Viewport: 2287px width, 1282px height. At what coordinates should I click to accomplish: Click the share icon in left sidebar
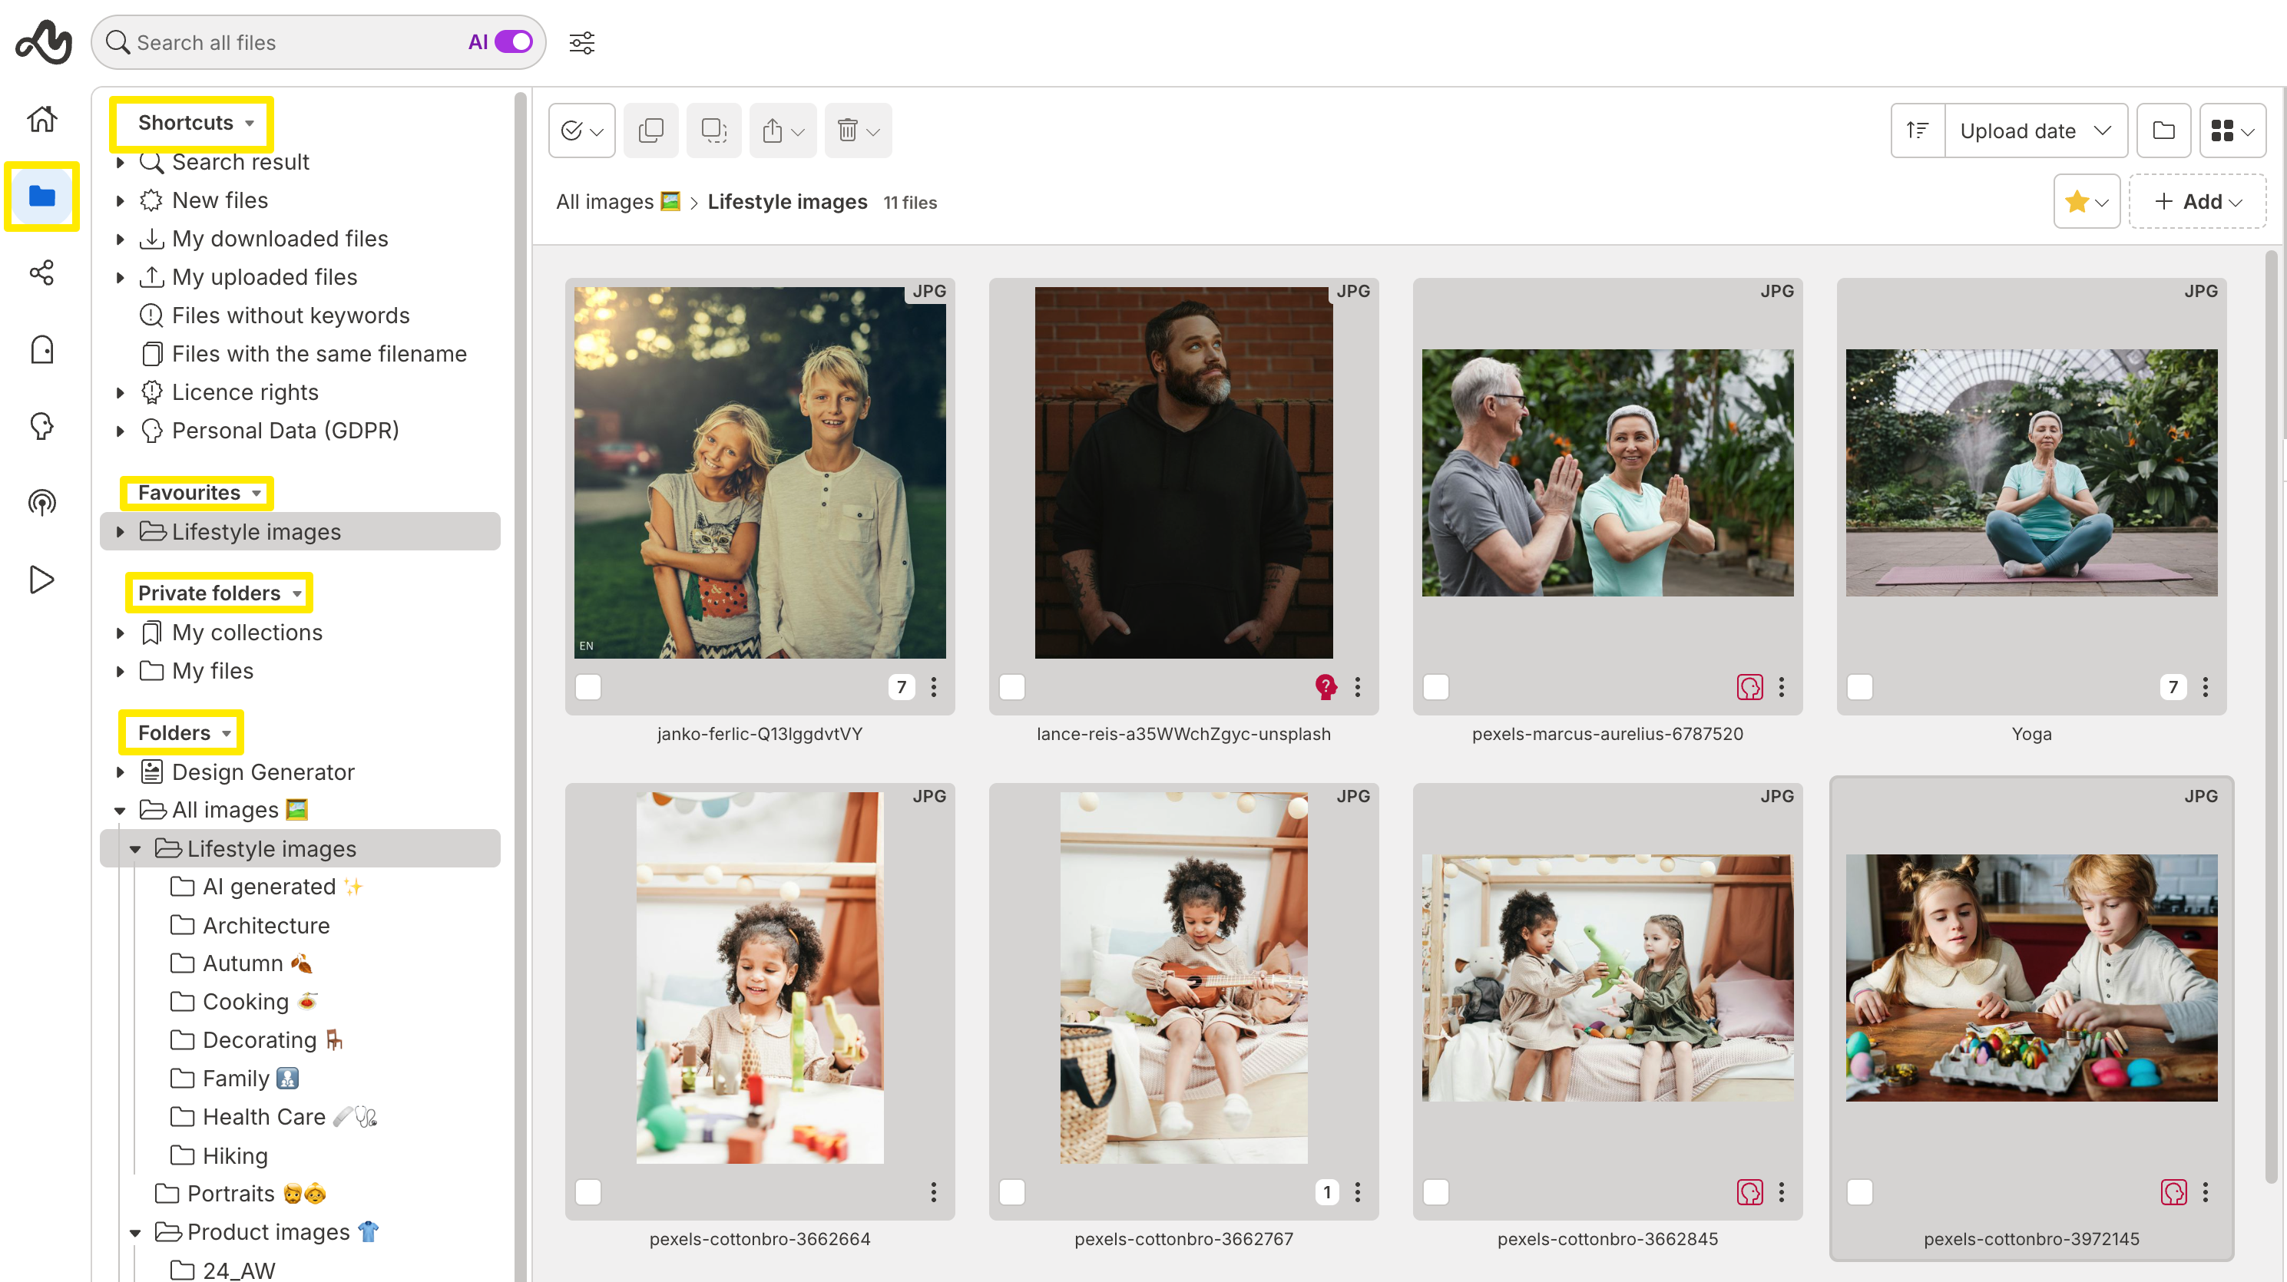tap(41, 273)
